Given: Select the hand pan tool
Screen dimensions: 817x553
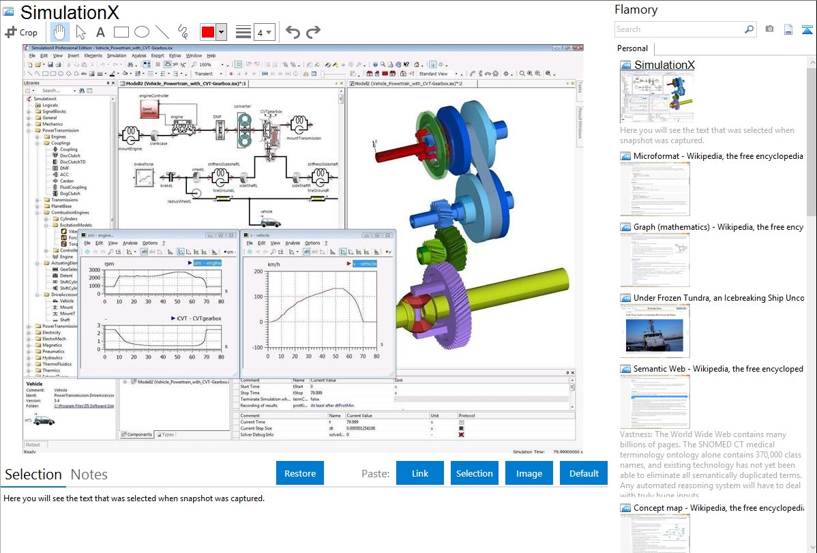Looking at the screenshot, I should (x=59, y=32).
